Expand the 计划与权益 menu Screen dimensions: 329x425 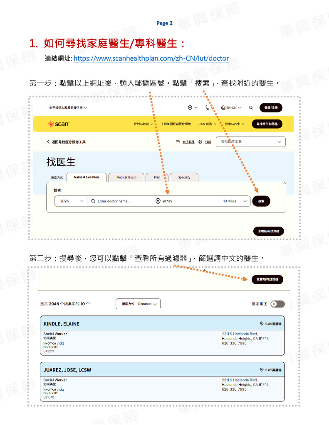pos(143,124)
